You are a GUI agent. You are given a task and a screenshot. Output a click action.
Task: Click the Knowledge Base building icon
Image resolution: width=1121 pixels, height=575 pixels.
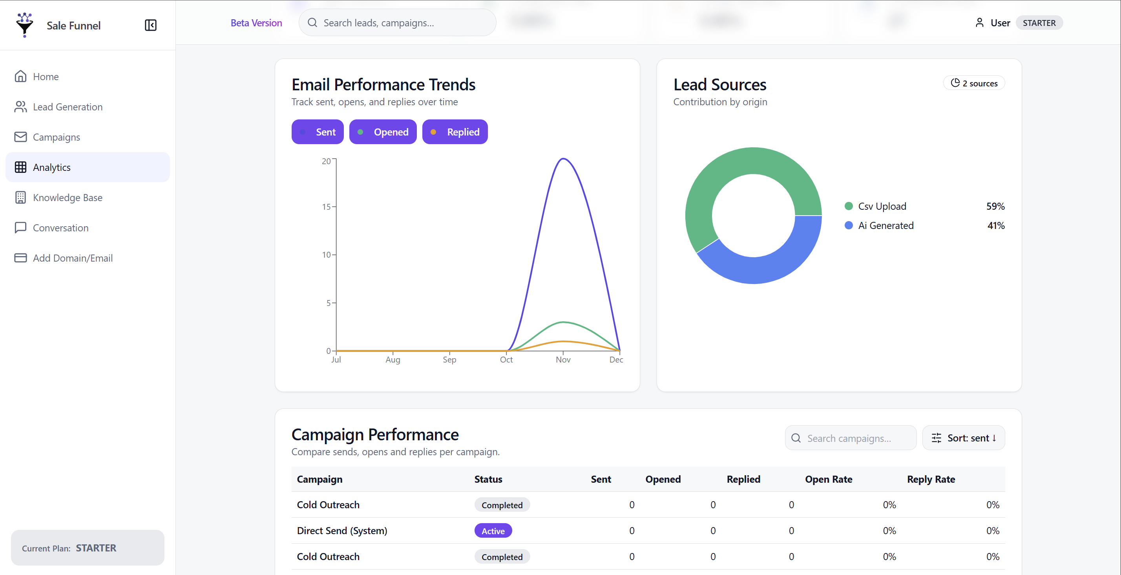[20, 197]
